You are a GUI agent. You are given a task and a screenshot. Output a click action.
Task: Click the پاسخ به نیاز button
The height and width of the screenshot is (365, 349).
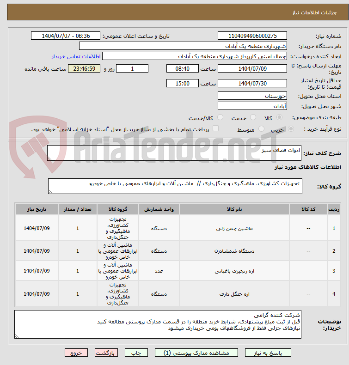tap(268, 353)
